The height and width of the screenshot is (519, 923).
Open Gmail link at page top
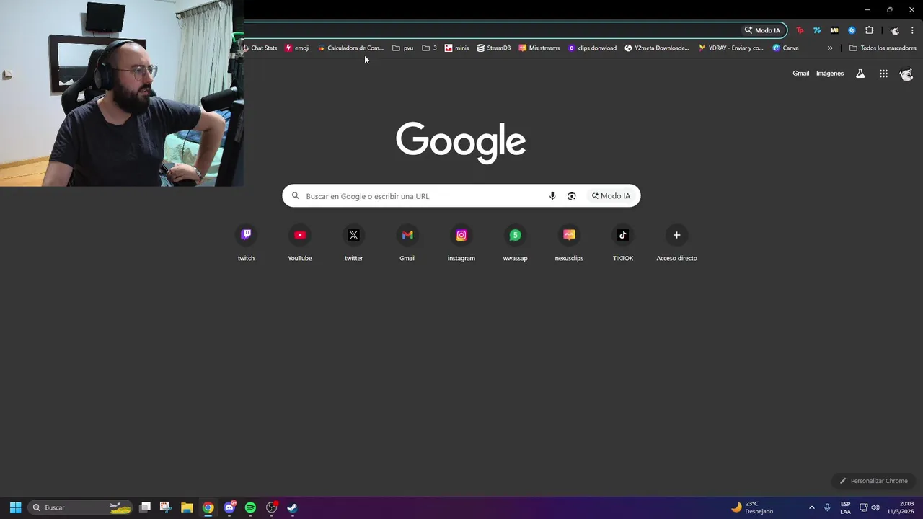pyautogui.click(x=801, y=74)
